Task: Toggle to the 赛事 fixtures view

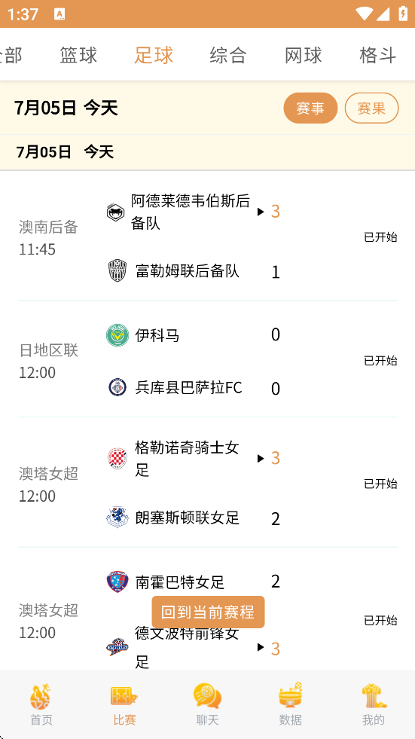Action: pos(310,108)
